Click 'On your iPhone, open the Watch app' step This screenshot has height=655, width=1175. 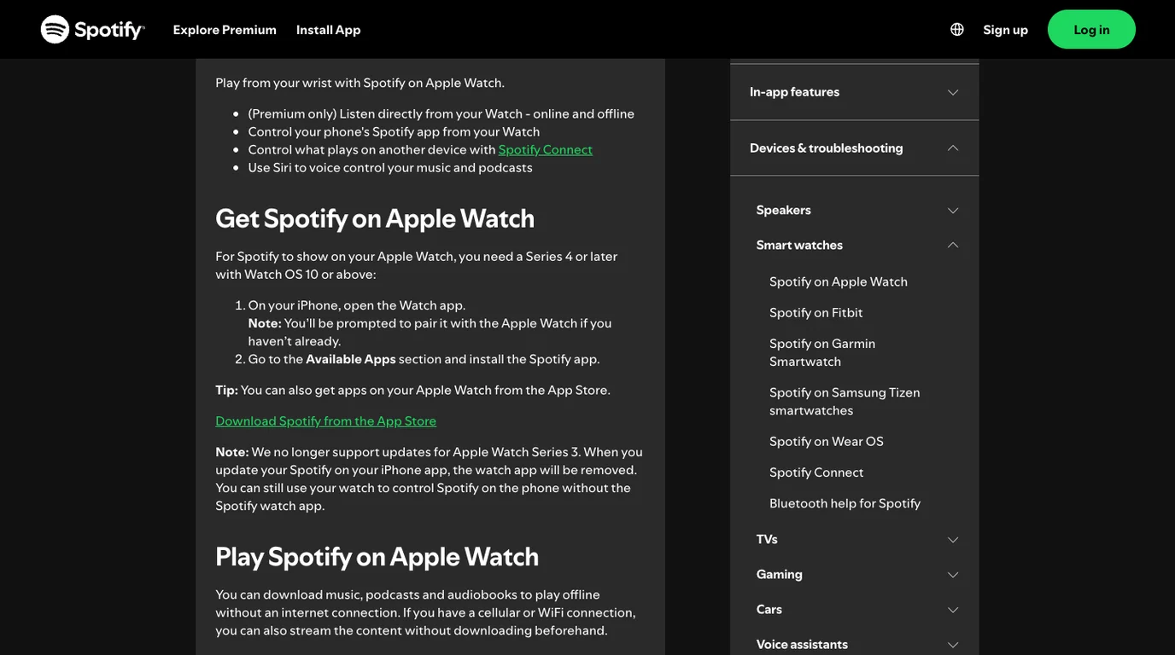356,305
